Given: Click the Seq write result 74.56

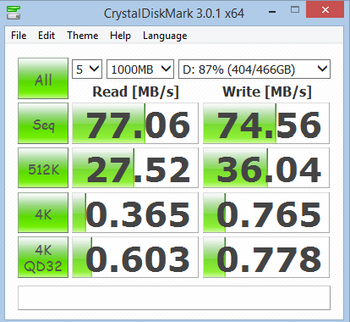Looking at the screenshot, I should pyautogui.click(x=266, y=123).
